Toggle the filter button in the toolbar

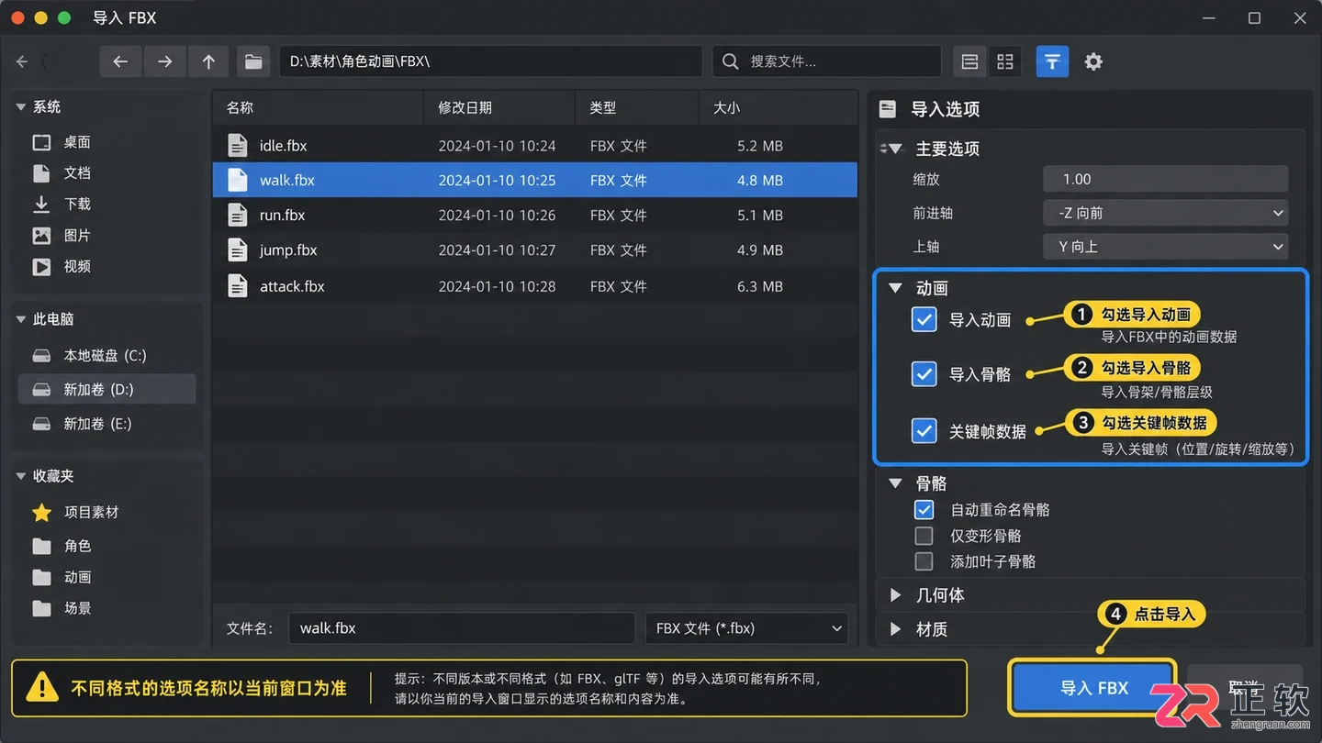pos(1052,61)
